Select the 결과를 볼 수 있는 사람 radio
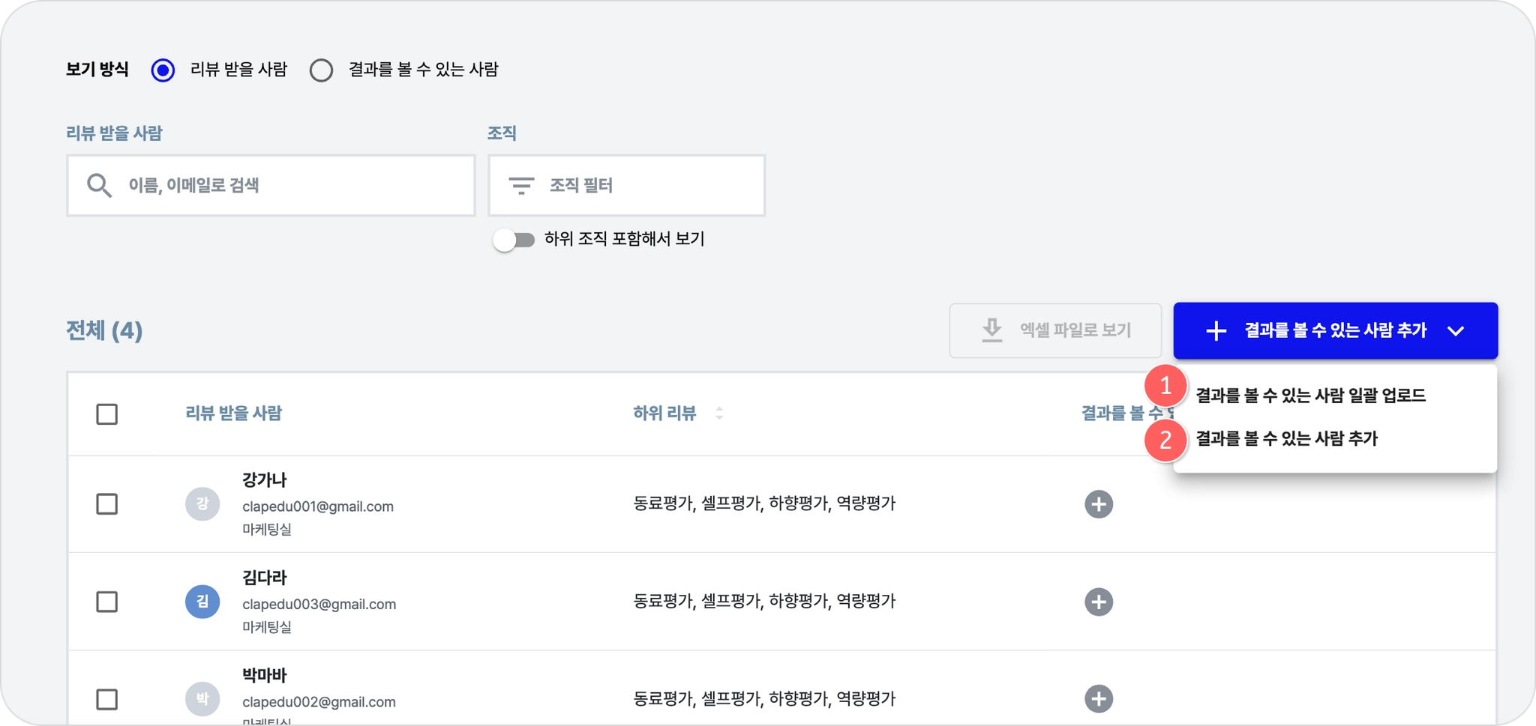1536x726 pixels. (321, 70)
